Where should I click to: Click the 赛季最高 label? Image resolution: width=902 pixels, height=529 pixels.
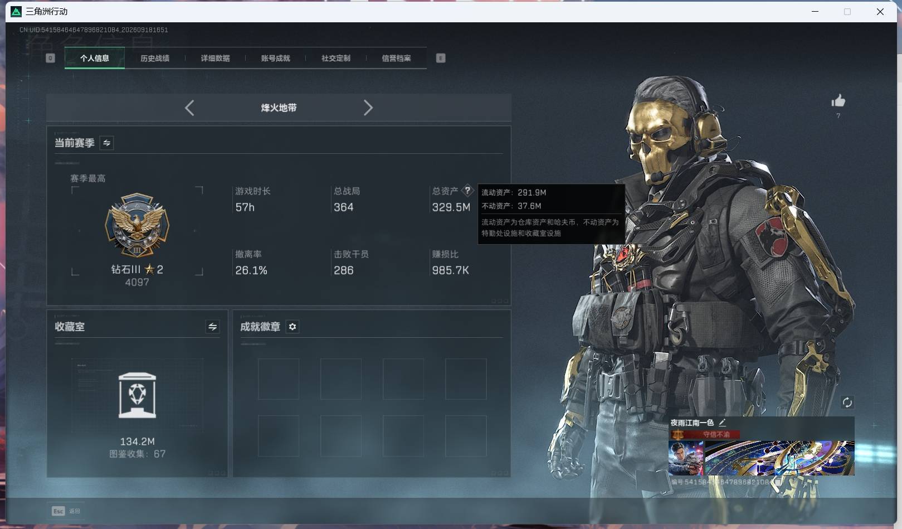pos(87,178)
